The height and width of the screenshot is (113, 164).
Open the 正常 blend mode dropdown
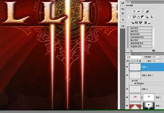pos(135,57)
